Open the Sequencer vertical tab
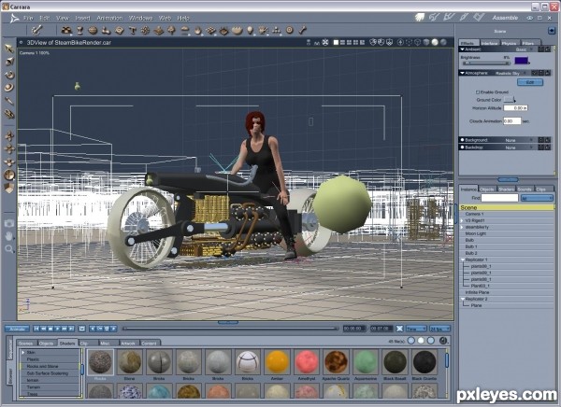Image resolution: width=561 pixels, height=407 pixels. pos(10,349)
